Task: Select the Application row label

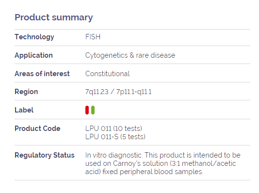Action: click(x=33, y=55)
